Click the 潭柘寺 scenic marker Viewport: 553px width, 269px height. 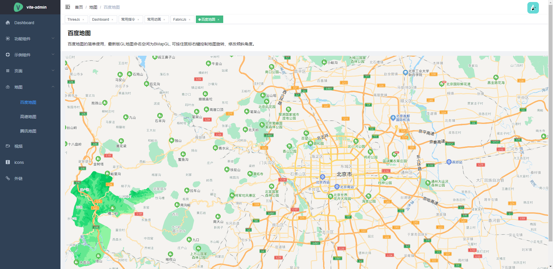[250, 174]
